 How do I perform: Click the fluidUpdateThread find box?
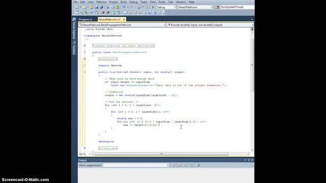[x=237, y=7]
